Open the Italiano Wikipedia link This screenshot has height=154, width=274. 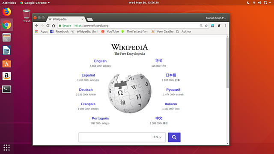click(x=171, y=104)
